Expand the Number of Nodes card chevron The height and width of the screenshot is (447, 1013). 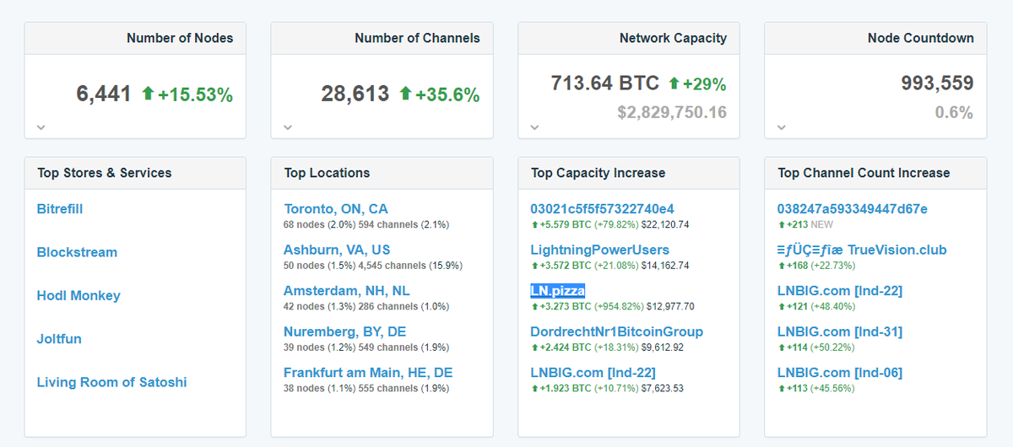pyautogui.click(x=41, y=127)
